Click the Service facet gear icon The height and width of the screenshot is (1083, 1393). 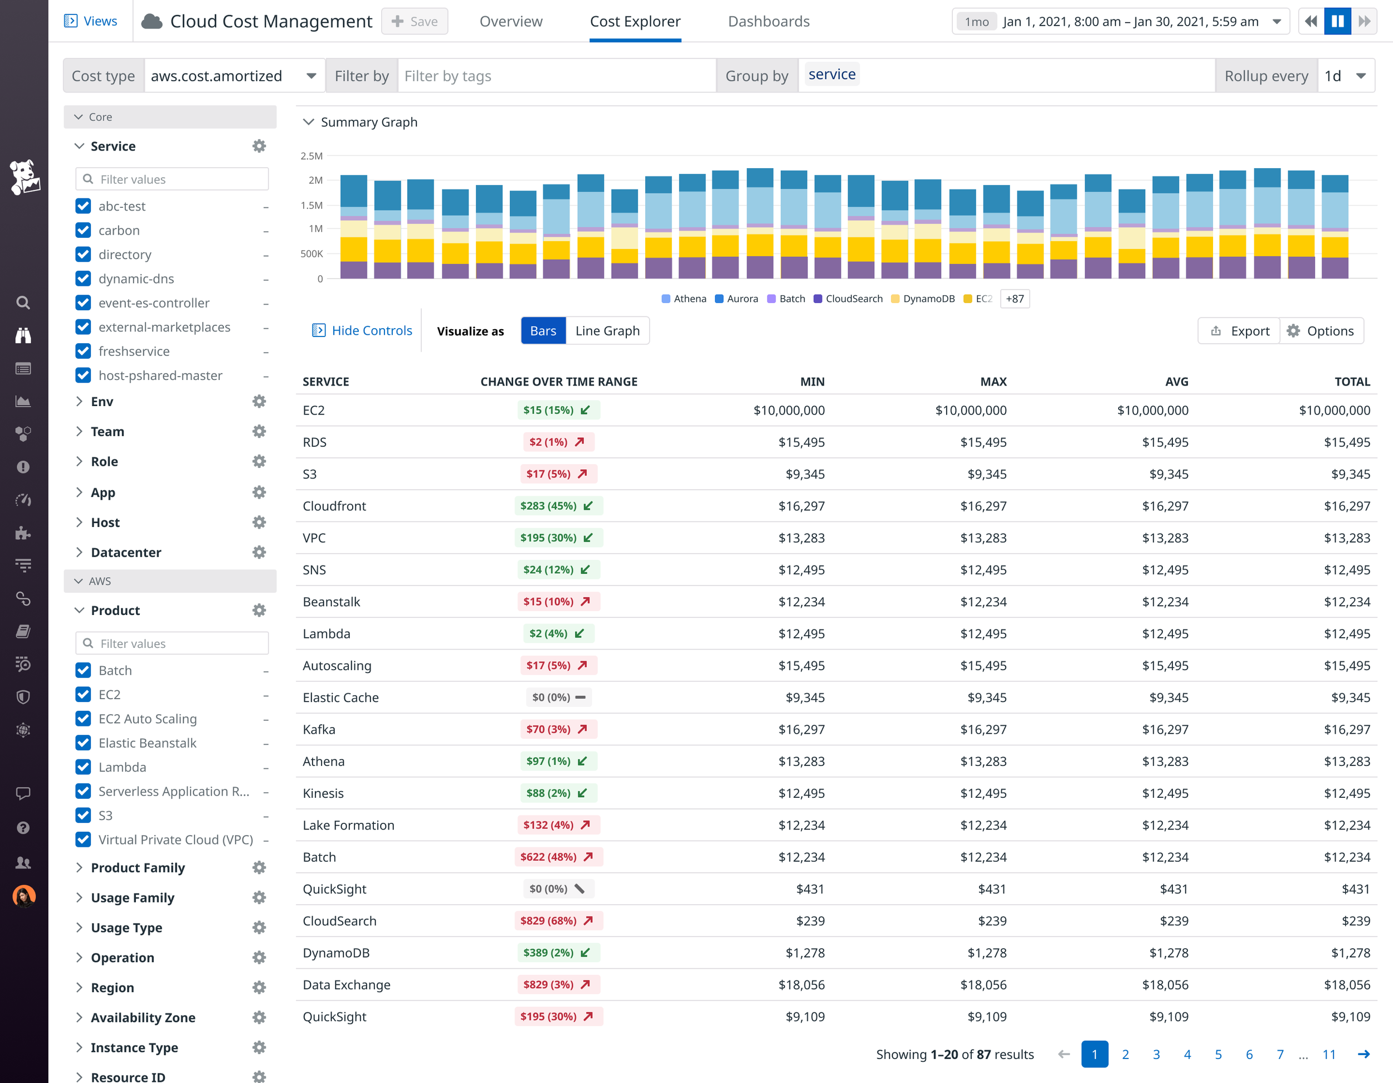[x=259, y=146]
